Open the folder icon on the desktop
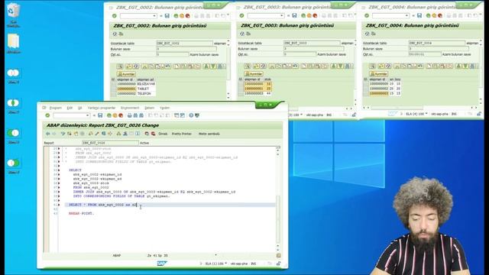The height and width of the screenshot is (275, 489). coord(14,41)
